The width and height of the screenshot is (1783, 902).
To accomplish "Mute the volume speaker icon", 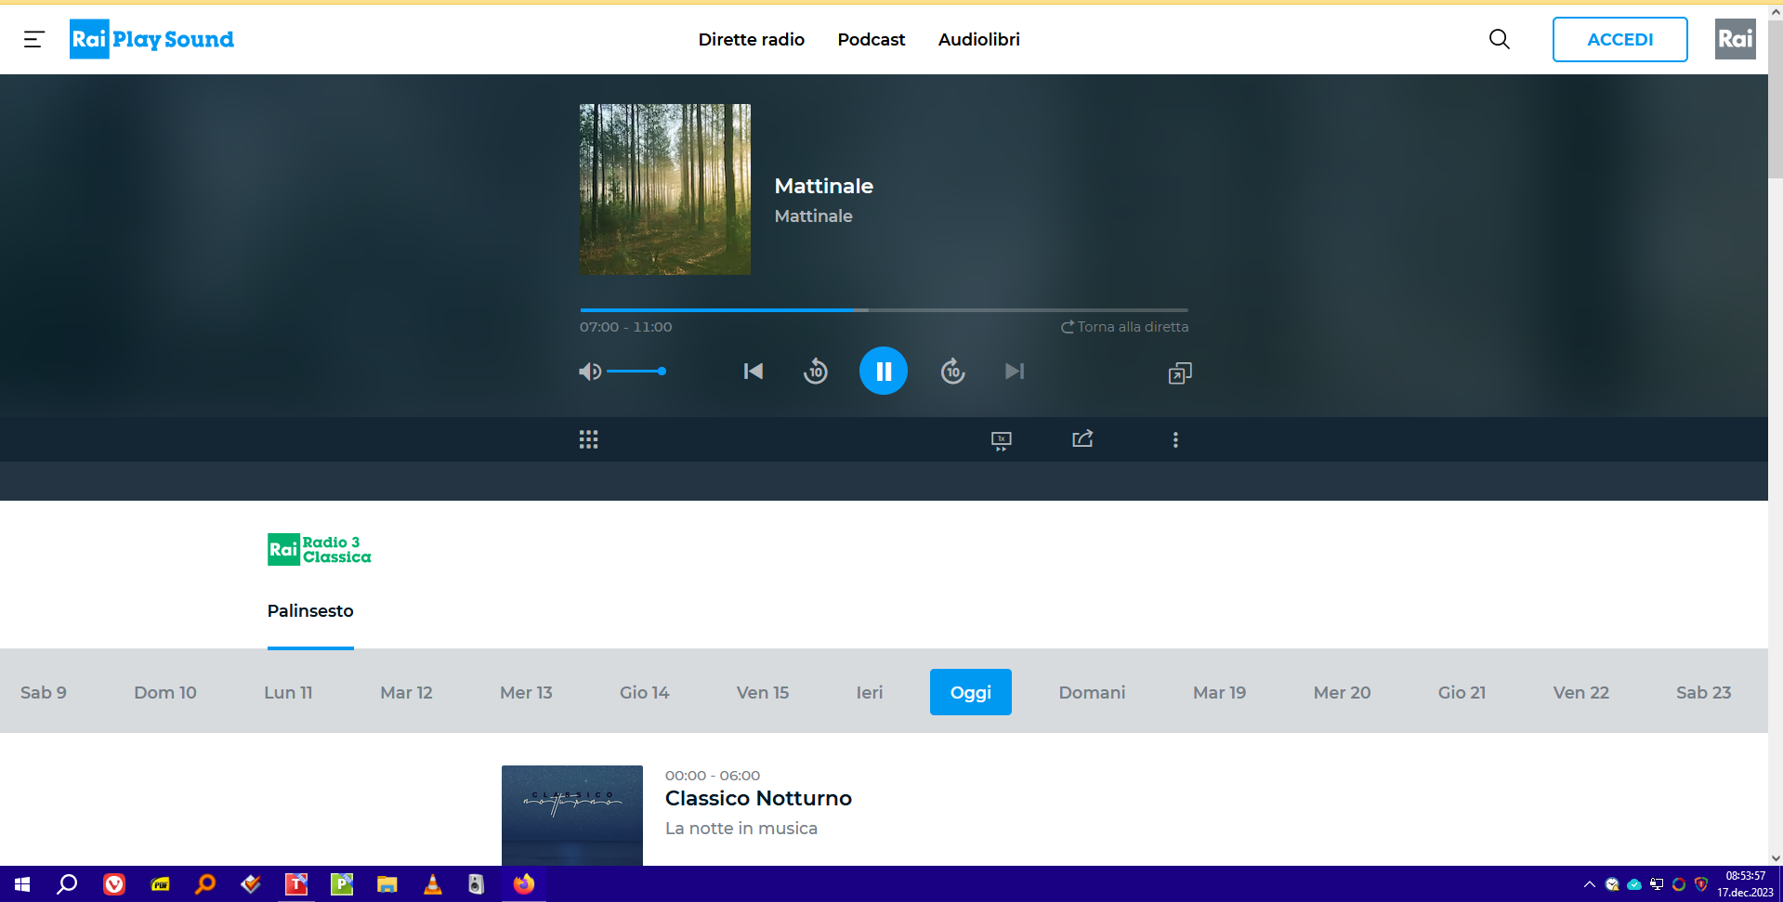I will 589,372.
